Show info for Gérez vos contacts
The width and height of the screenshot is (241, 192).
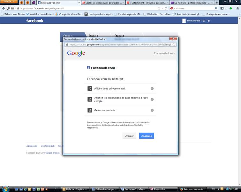(152, 110)
